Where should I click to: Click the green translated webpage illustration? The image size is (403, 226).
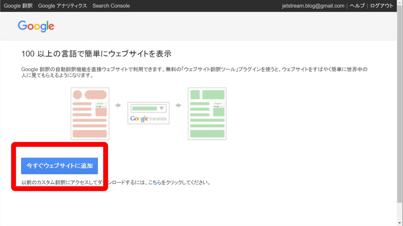[x=207, y=113]
